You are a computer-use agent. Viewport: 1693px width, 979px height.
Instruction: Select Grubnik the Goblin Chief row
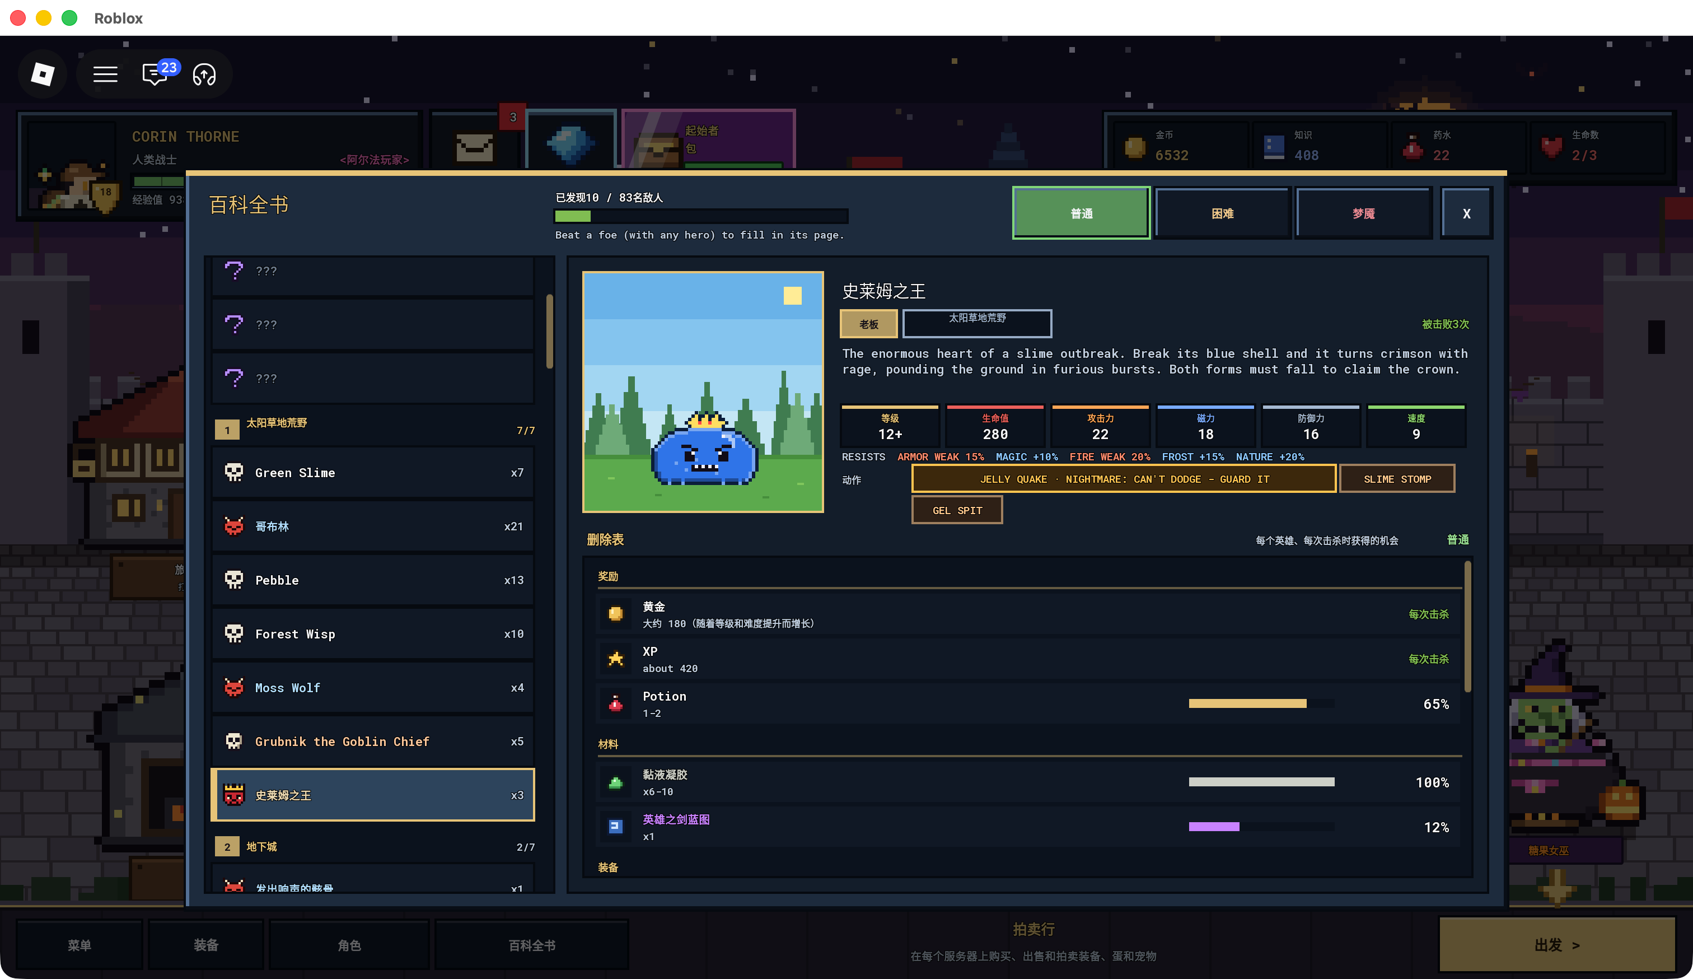point(373,741)
